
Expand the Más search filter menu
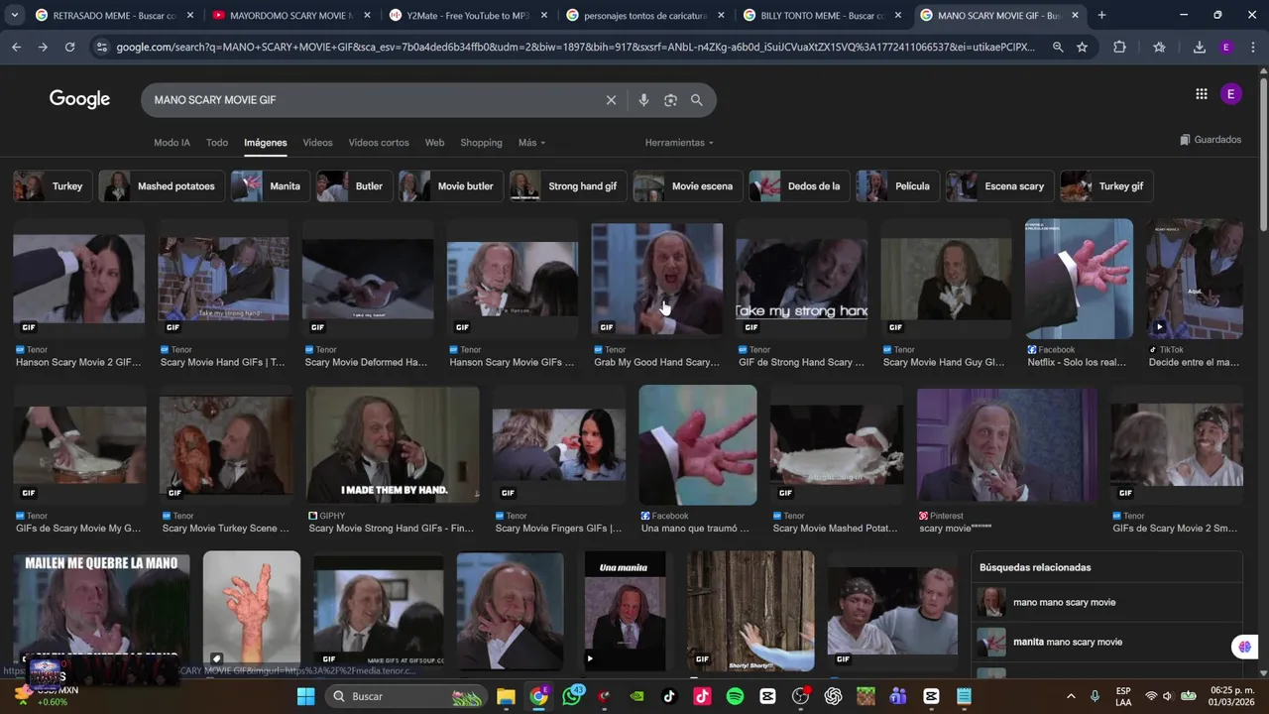coord(531,143)
